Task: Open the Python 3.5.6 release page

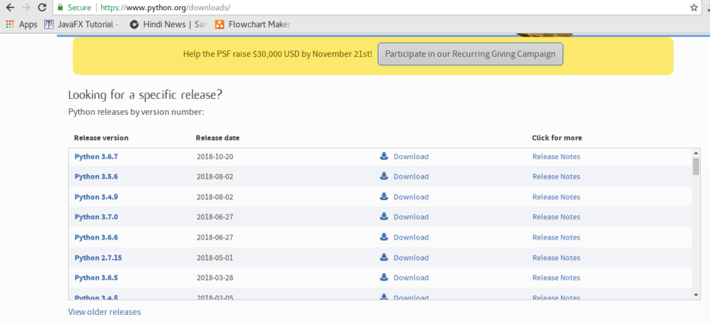Action: point(96,177)
